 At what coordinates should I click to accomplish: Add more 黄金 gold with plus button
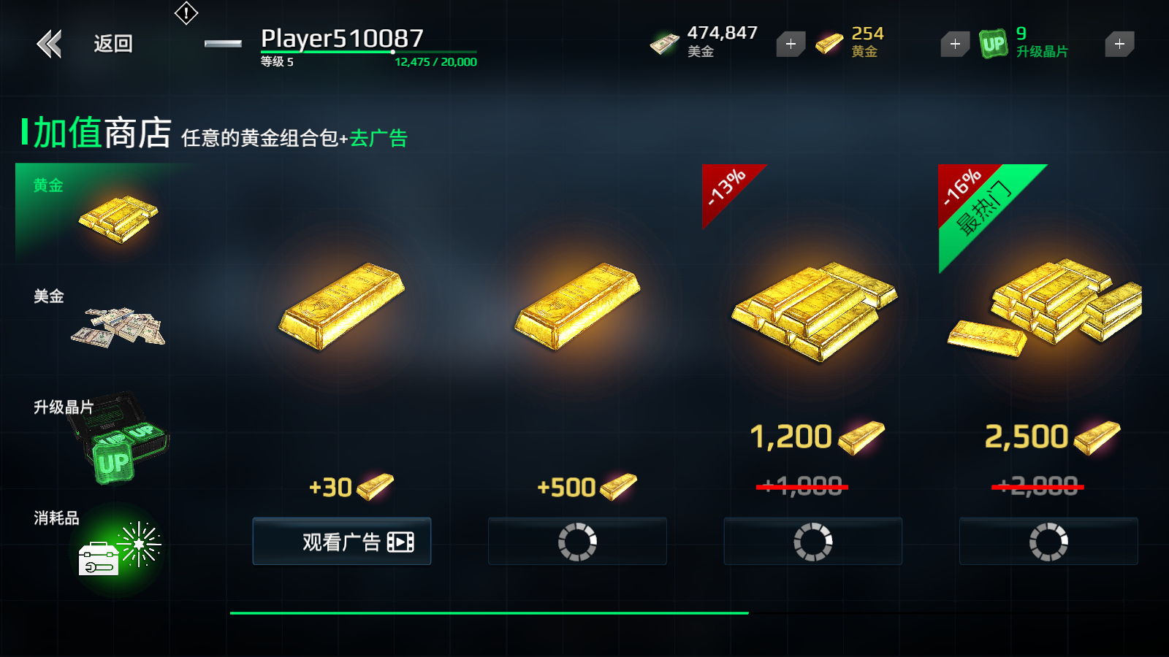[x=955, y=44]
